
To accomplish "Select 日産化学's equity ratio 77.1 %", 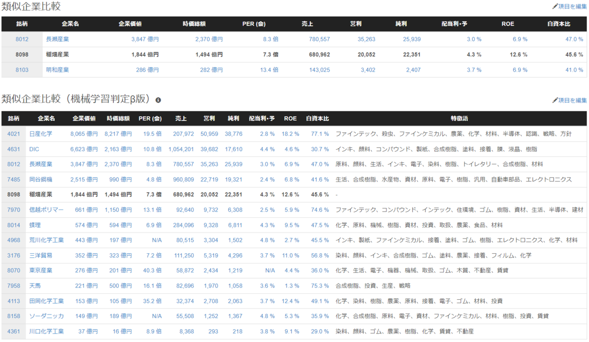I will tap(320, 133).
